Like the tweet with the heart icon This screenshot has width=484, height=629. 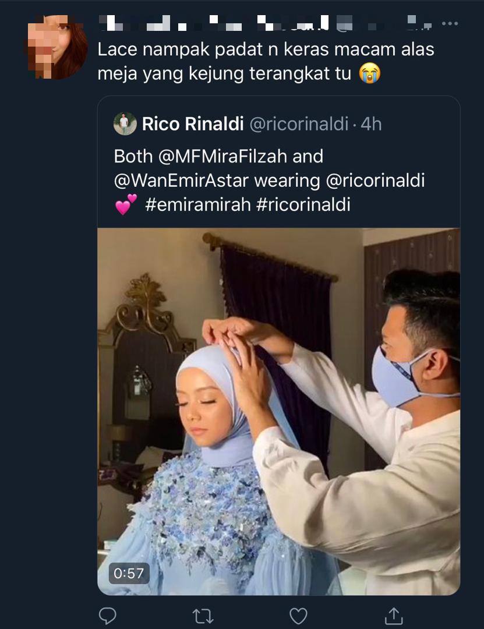(298, 615)
